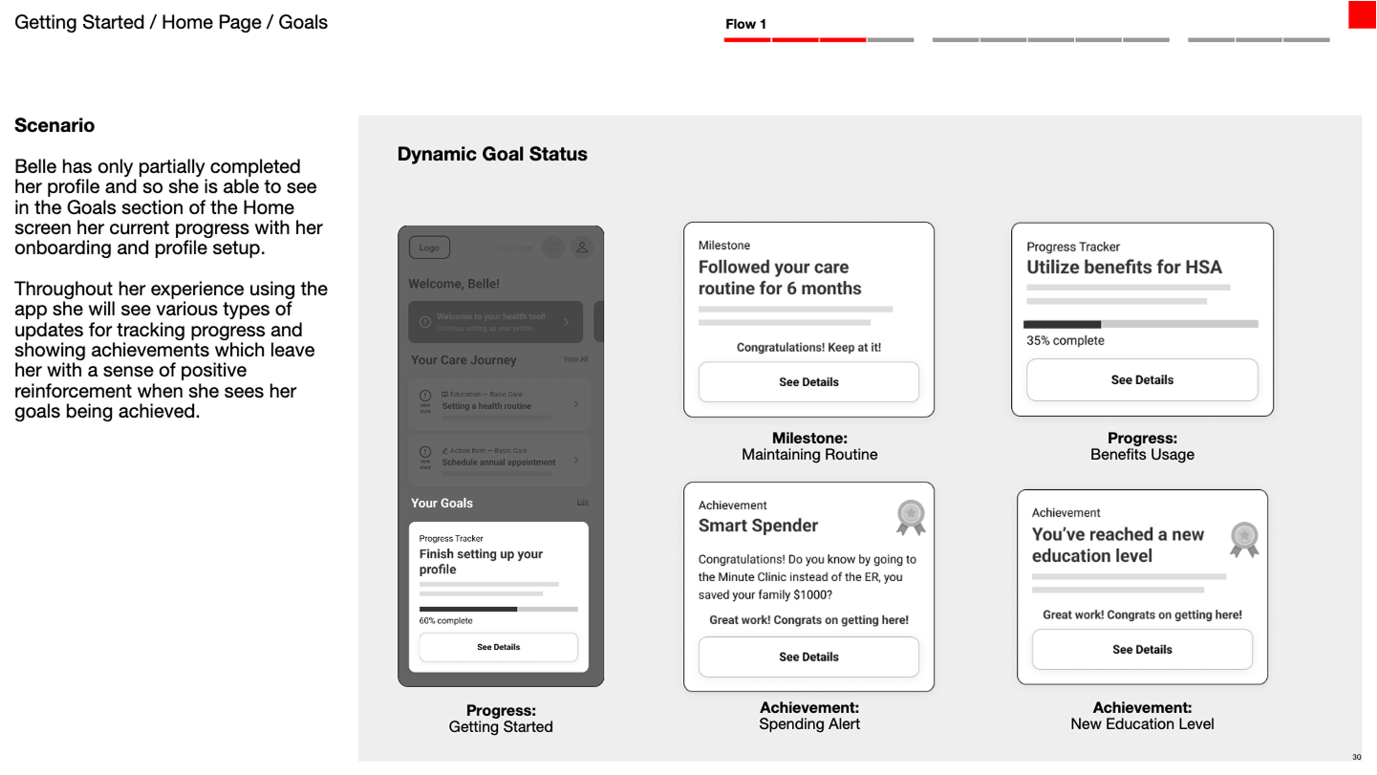Click the alert icon on Setting a health routine

[424, 398]
